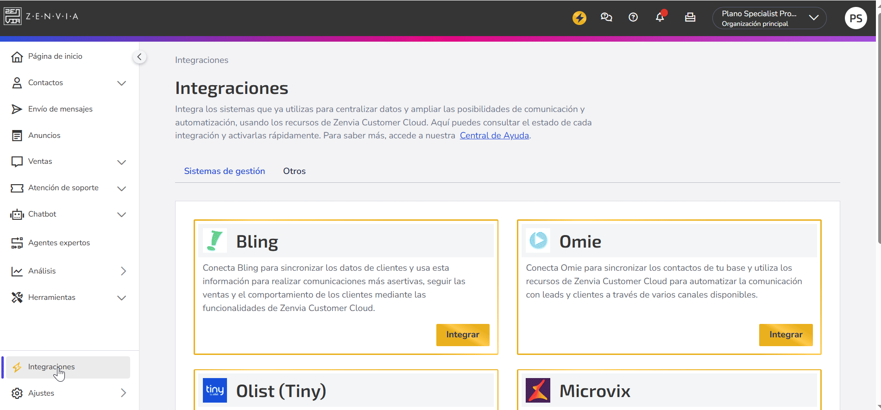The height and width of the screenshot is (410, 881).
Task: Collapse the sidebar with the arrow button
Action: [x=139, y=57]
